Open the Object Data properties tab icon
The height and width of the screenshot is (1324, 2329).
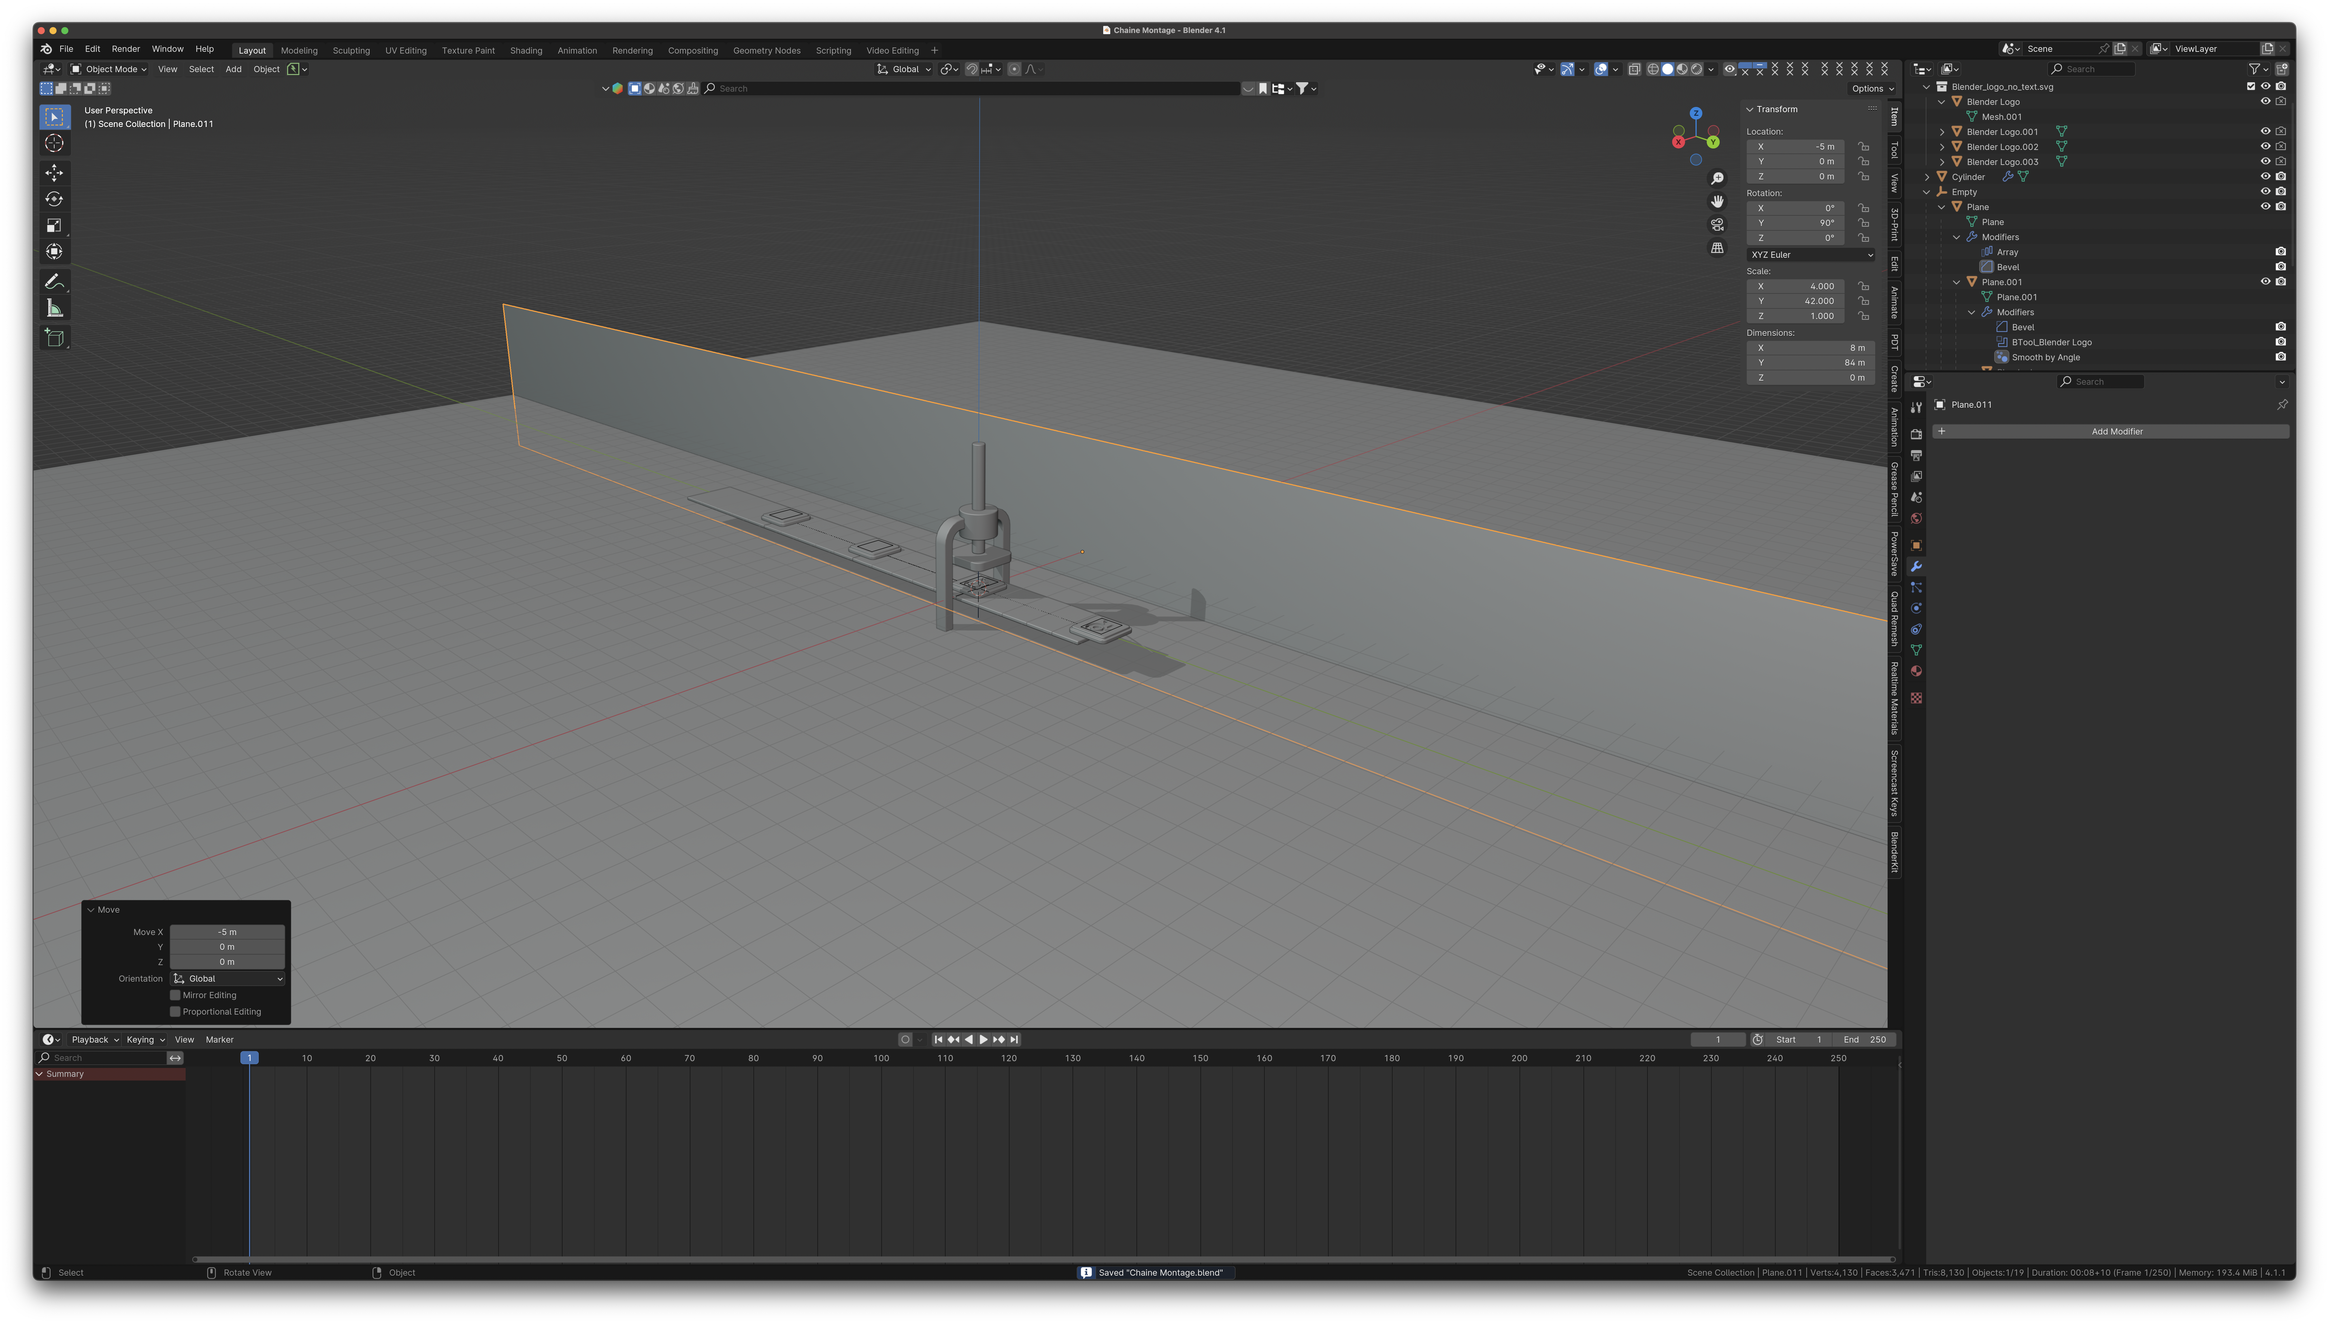pyautogui.click(x=1916, y=650)
